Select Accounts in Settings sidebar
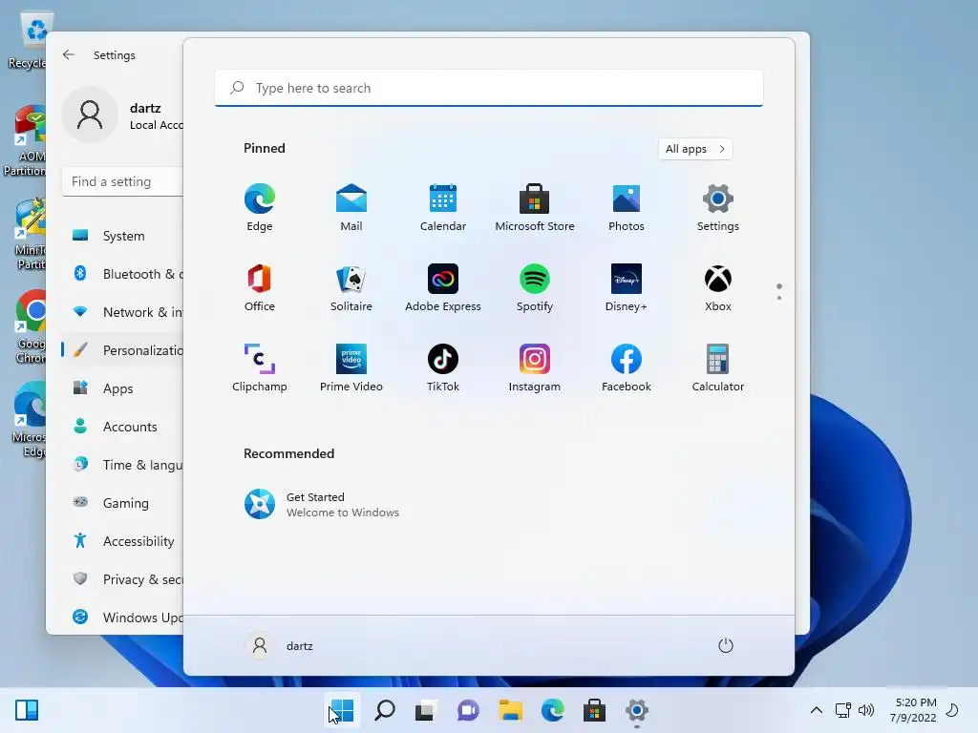This screenshot has height=733, width=978. coord(123,427)
